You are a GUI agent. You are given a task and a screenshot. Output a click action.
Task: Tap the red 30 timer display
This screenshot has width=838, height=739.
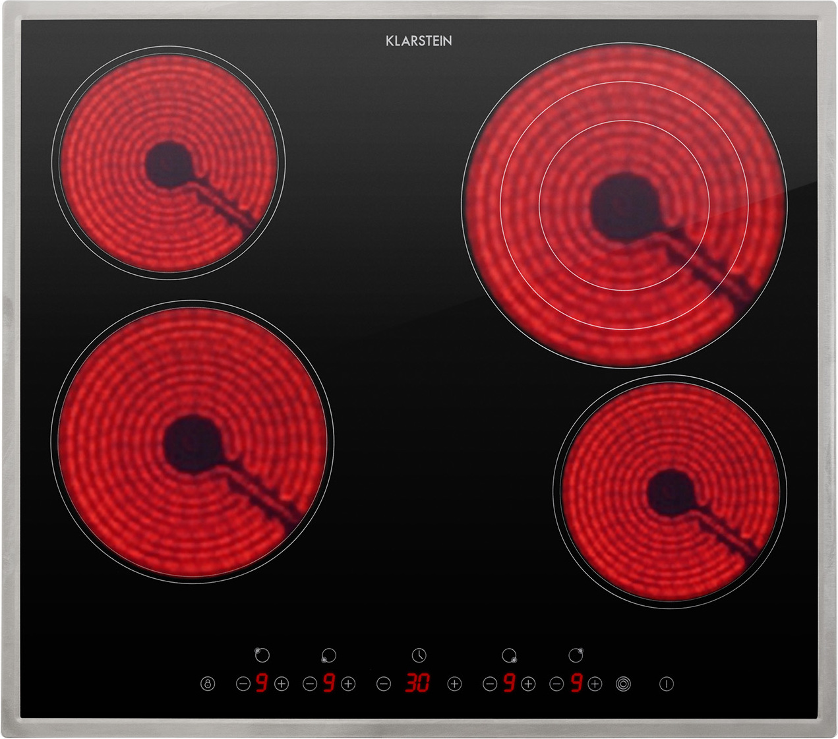[417, 684]
